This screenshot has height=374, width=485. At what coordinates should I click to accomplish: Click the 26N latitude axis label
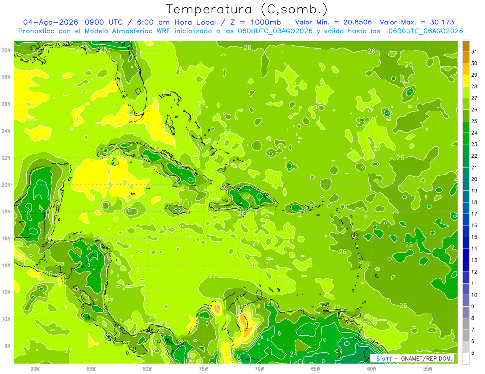pyautogui.click(x=7, y=104)
